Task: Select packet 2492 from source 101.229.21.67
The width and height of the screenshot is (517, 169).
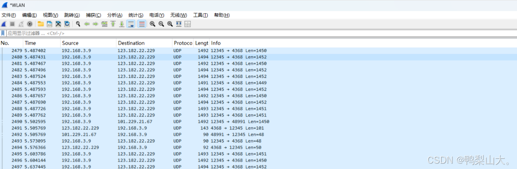Action: point(258,134)
